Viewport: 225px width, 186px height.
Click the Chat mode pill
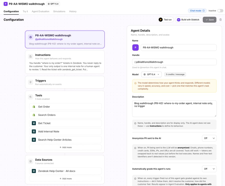pyautogui.click(x=197, y=10)
